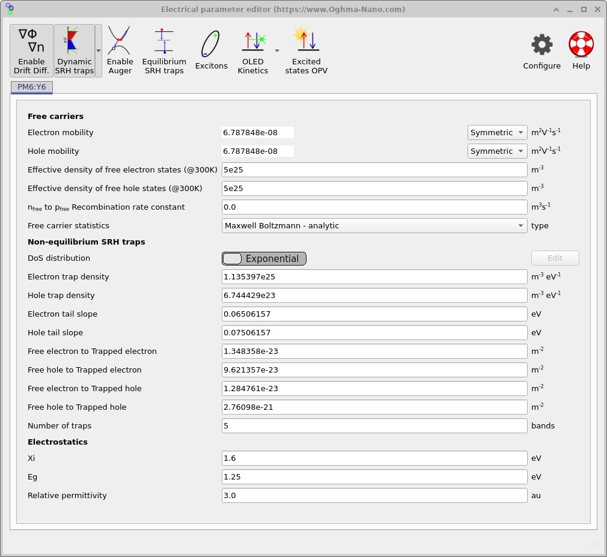This screenshot has height=557, width=607.
Task: Edit nfree to pfree recombination rate constant
Action: pos(374,207)
